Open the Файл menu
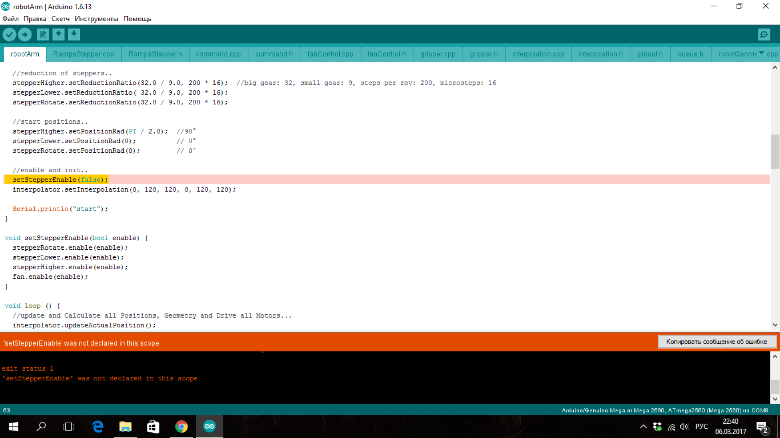This screenshot has width=780, height=438. 10,19
